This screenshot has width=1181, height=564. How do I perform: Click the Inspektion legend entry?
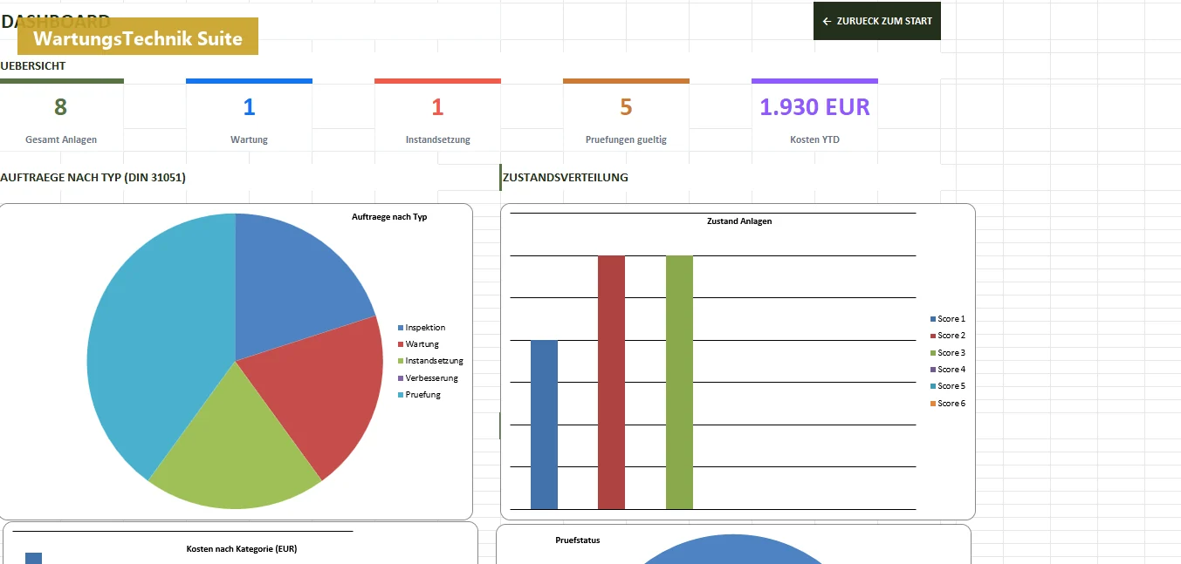[x=422, y=328]
